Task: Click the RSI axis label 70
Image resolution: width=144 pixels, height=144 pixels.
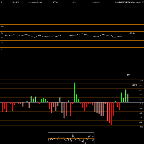Action: (2, 33)
